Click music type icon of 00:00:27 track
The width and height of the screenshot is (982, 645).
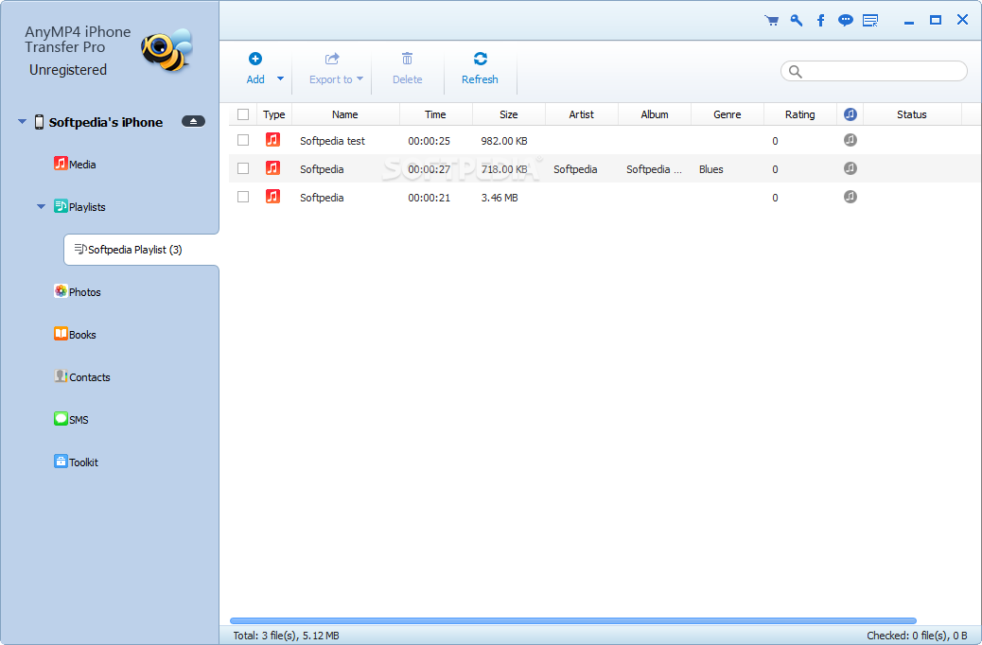pyautogui.click(x=272, y=167)
